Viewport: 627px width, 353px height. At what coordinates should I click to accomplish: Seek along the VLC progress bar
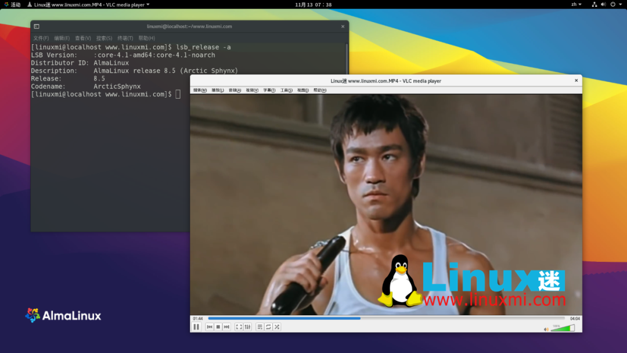point(386,319)
